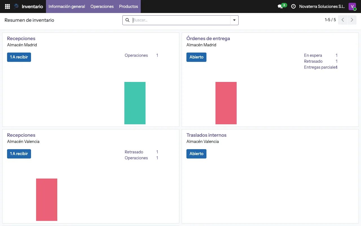Focus the Buscar search input field
The width and height of the screenshot is (361, 226).
click(181, 20)
